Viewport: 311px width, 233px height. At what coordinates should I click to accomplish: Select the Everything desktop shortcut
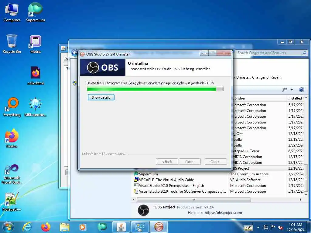(x=12, y=107)
